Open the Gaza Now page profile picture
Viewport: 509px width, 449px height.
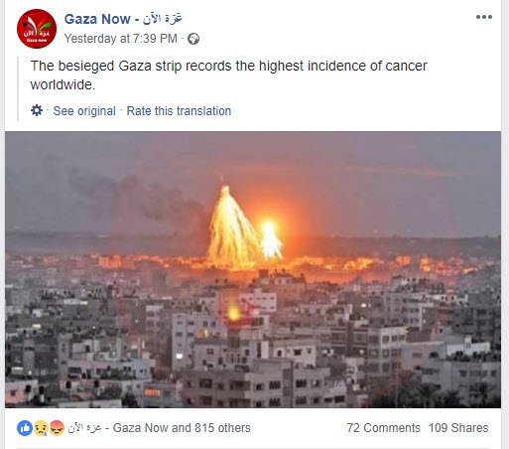pyautogui.click(x=37, y=29)
